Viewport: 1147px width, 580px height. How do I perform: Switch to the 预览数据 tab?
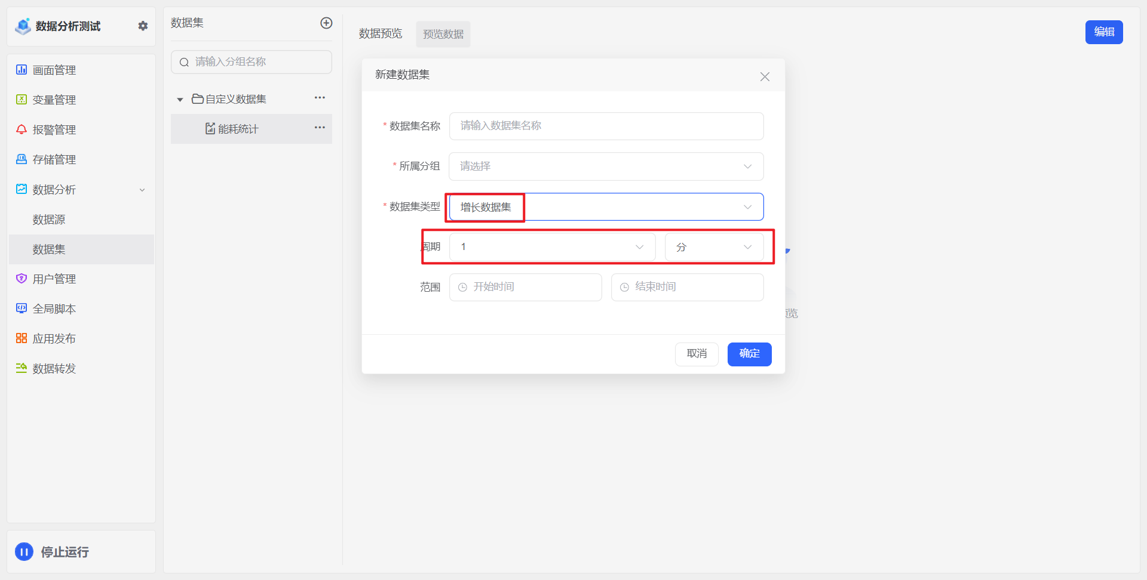[443, 34]
